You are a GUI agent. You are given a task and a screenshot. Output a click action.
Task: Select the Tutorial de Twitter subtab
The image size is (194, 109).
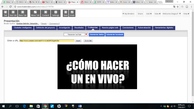click(x=97, y=35)
